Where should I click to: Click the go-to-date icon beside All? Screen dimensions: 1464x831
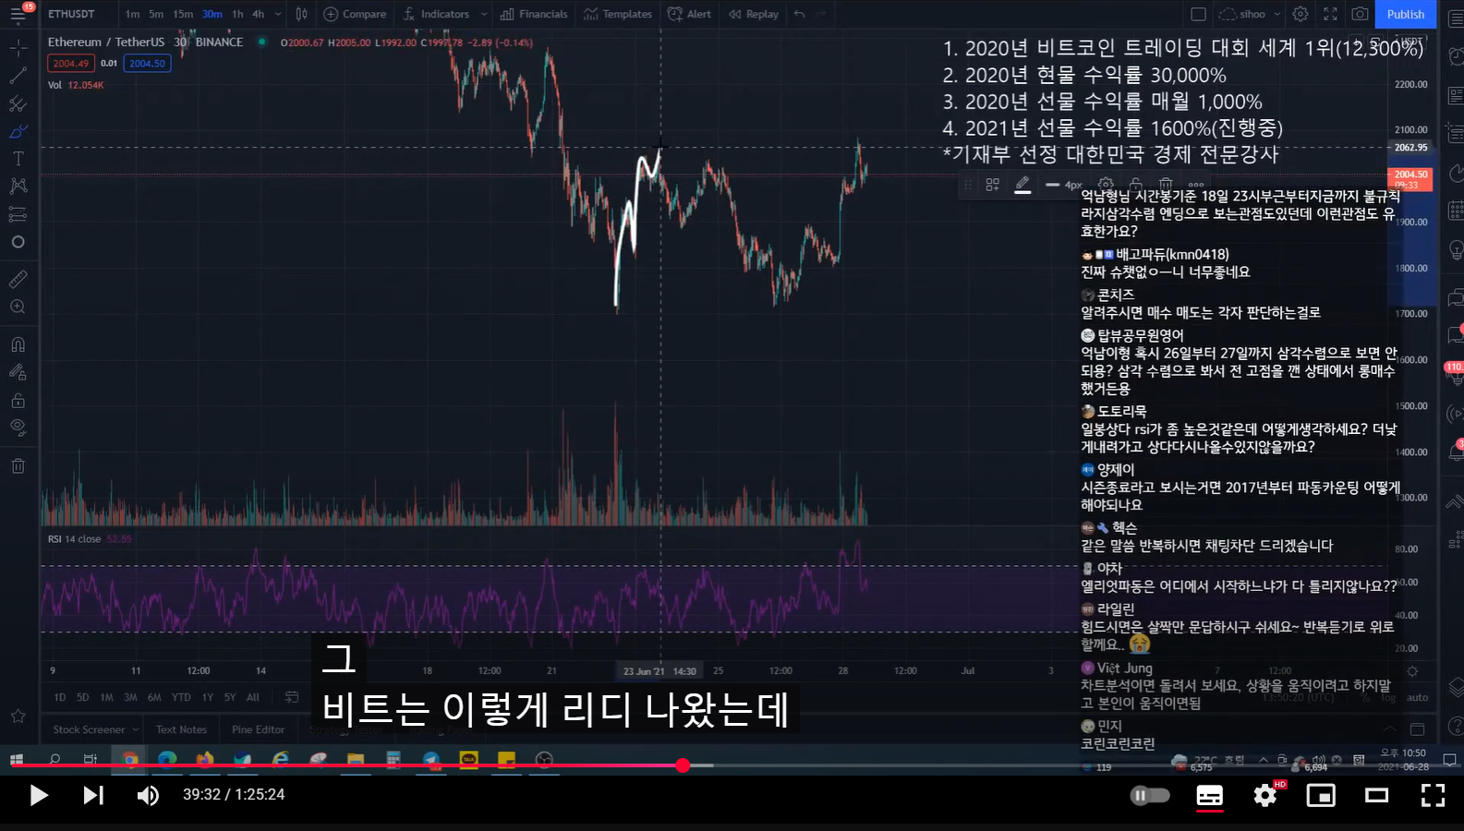292,697
